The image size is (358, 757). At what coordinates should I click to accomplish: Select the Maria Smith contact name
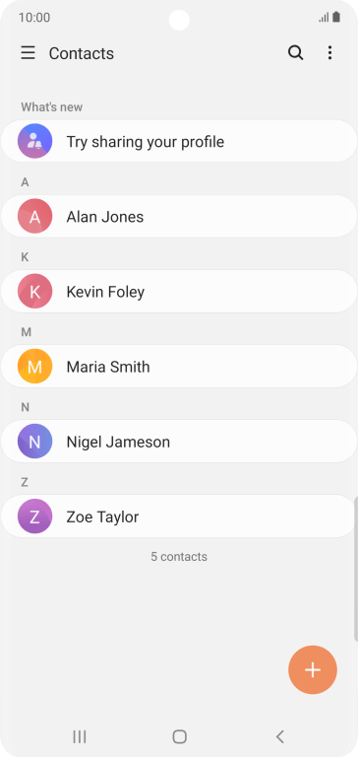tap(108, 367)
